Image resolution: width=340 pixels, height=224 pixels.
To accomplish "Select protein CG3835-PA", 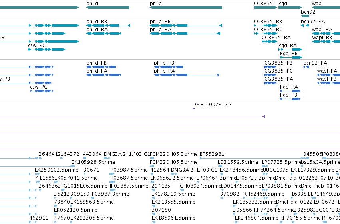I will coord(278,79).
